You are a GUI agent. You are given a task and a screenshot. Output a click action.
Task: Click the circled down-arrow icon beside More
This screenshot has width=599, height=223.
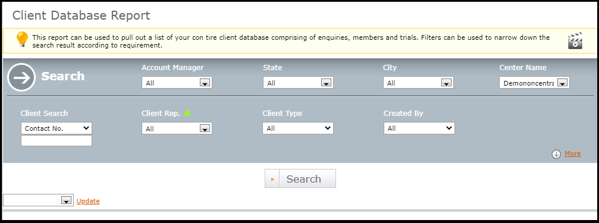pos(556,154)
